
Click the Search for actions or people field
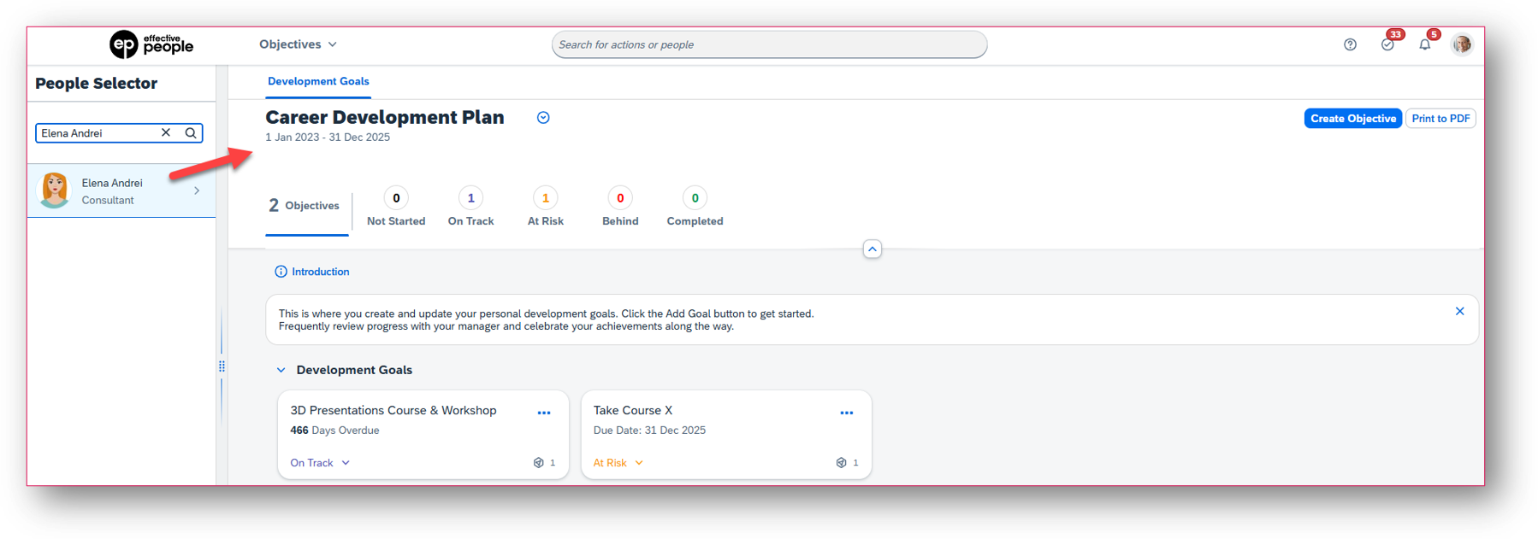[x=769, y=44]
